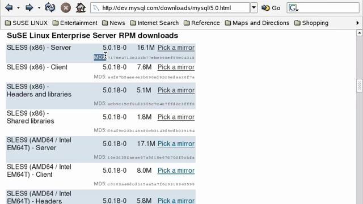Open the search engine selector icon

293,8
